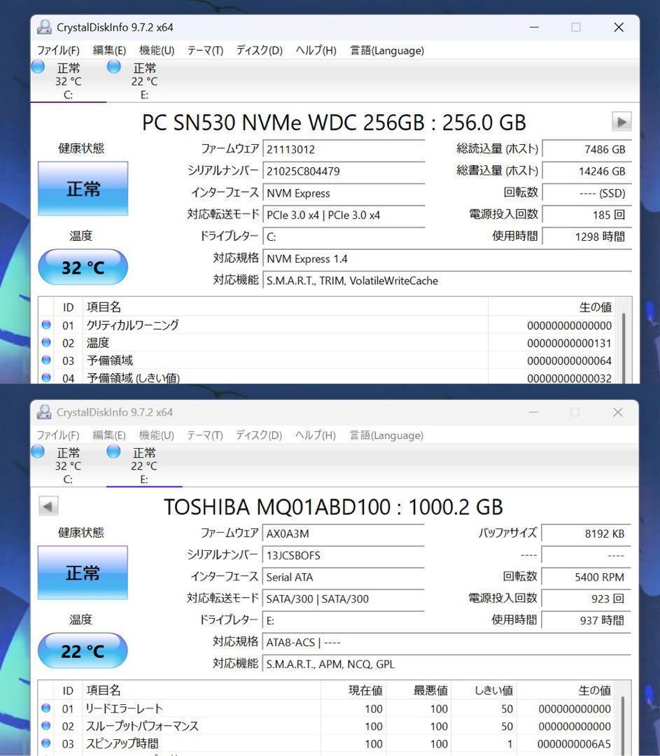This screenshot has width=660, height=756.
Task: Click the blue health dot beside クリティカルワーニング
Action: click(45, 325)
